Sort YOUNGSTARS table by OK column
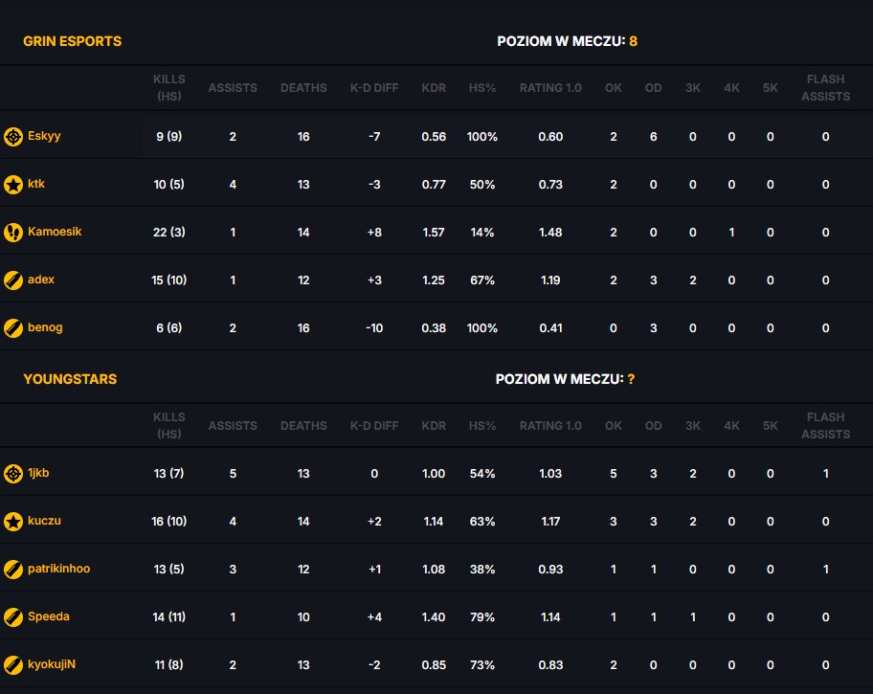This screenshot has width=873, height=694. 614,426
